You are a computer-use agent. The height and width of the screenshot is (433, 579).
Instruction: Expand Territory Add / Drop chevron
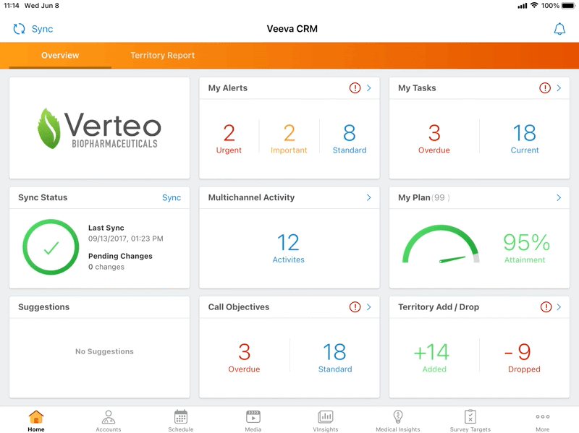pos(558,307)
